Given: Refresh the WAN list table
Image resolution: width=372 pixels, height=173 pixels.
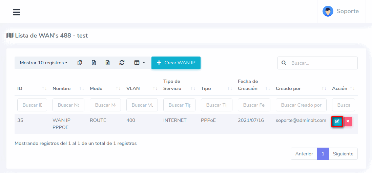Looking at the screenshot, I should tap(122, 63).
